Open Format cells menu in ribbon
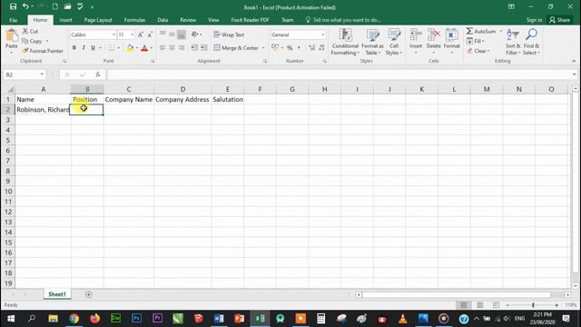The height and width of the screenshot is (327, 581). click(x=452, y=41)
